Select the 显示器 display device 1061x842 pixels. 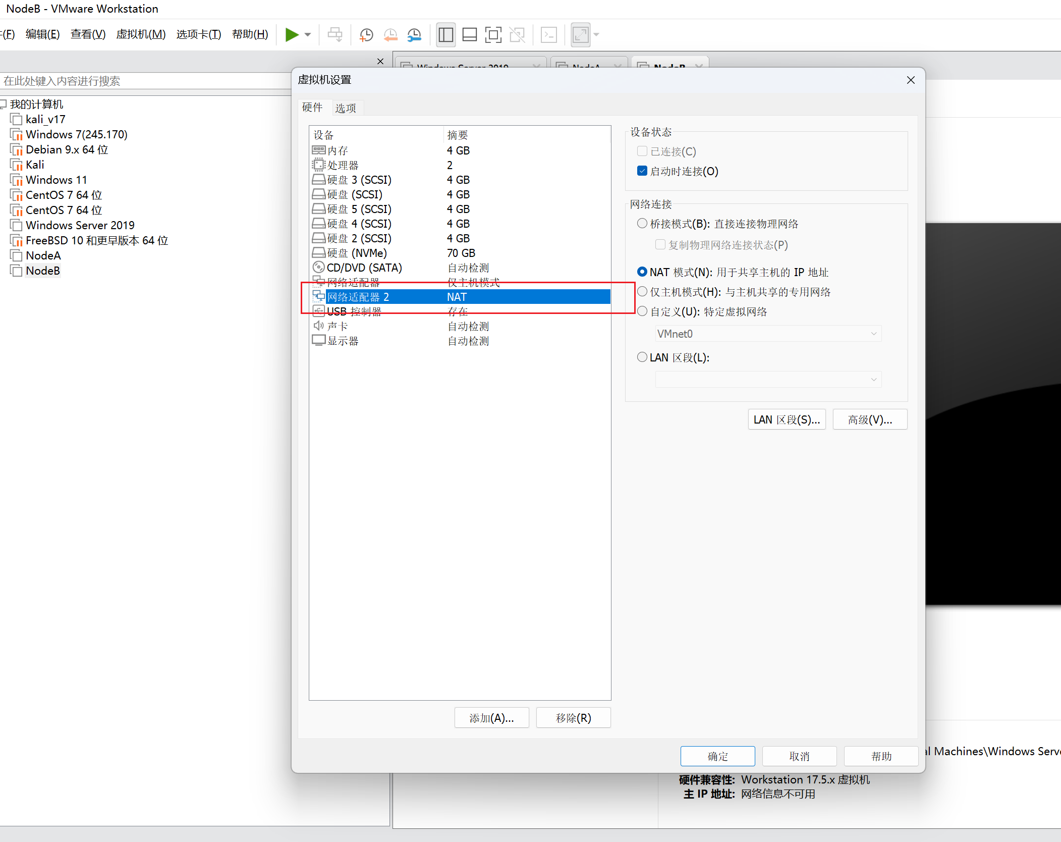[x=460, y=341]
